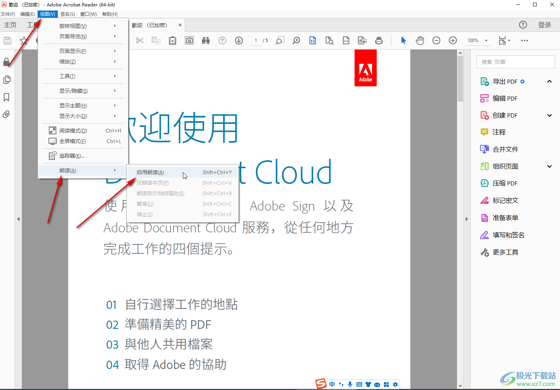
Task: Open the 文件 menu
Action: pyautogui.click(x=8, y=14)
